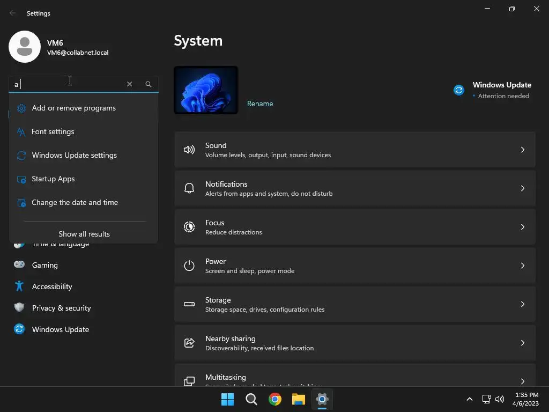Click the icon beside Startup Apps suggestion

pyautogui.click(x=21, y=179)
